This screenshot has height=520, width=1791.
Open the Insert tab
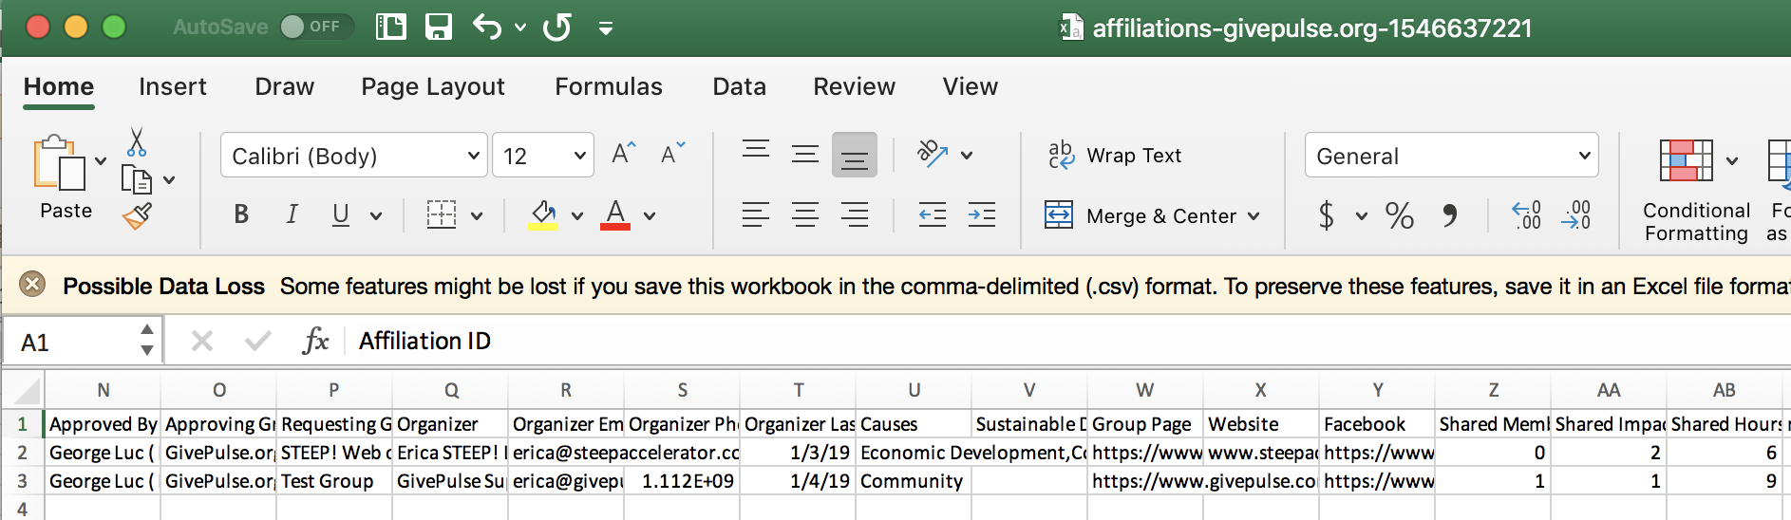[x=173, y=86]
